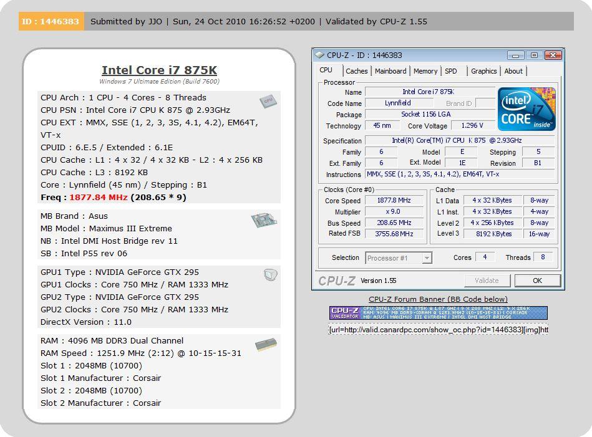Click the L1 Data value 4 x 32 KBytes
This screenshot has height=437, width=592.
point(492,200)
